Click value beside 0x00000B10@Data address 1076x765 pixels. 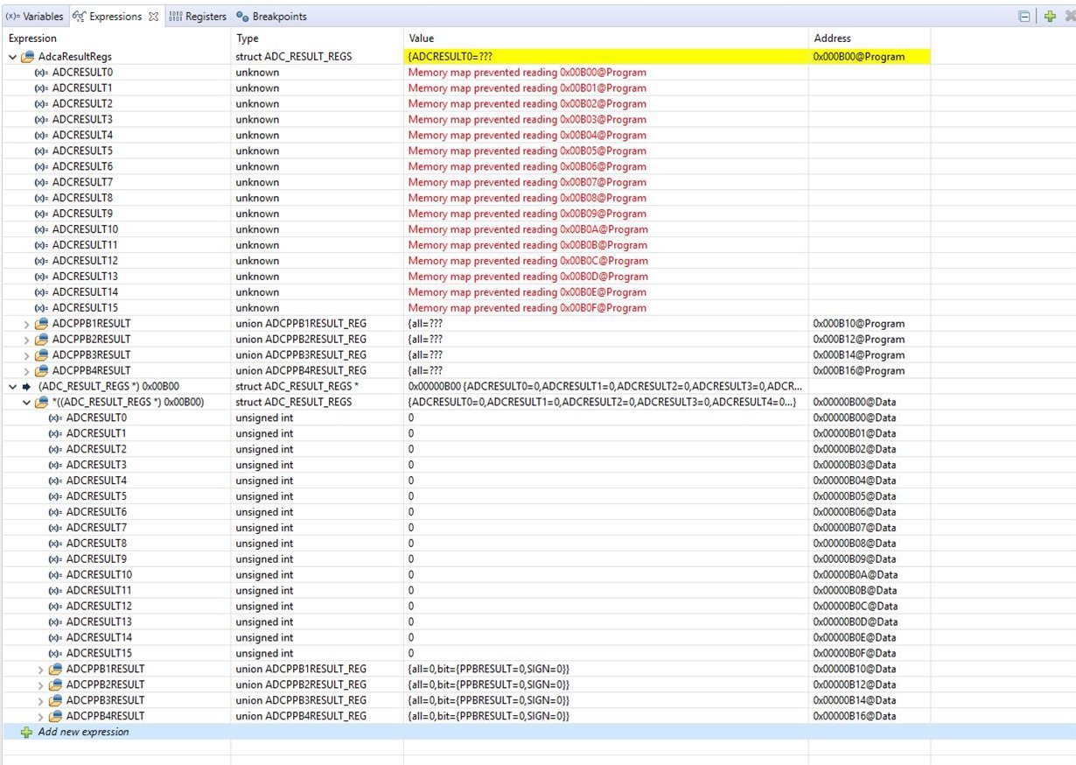click(x=488, y=669)
